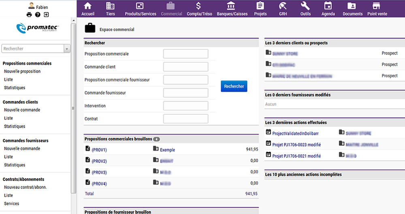The width and height of the screenshot is (405, 214).
Task: Open Projet PJ1706-0023 modifié action
Action: (296, 145)
